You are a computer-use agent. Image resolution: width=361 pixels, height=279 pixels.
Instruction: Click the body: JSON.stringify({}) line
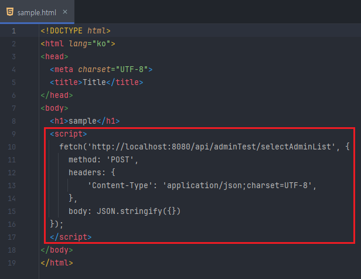(124, 211)
